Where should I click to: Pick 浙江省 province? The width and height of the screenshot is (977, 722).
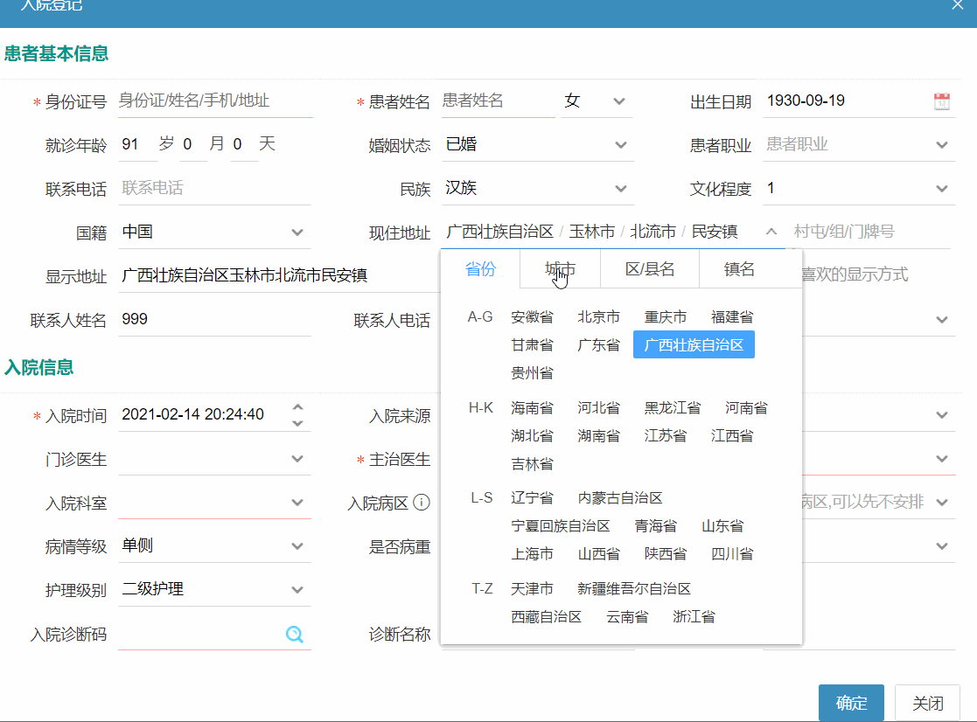pyautogui.click(x=694, y=617)
